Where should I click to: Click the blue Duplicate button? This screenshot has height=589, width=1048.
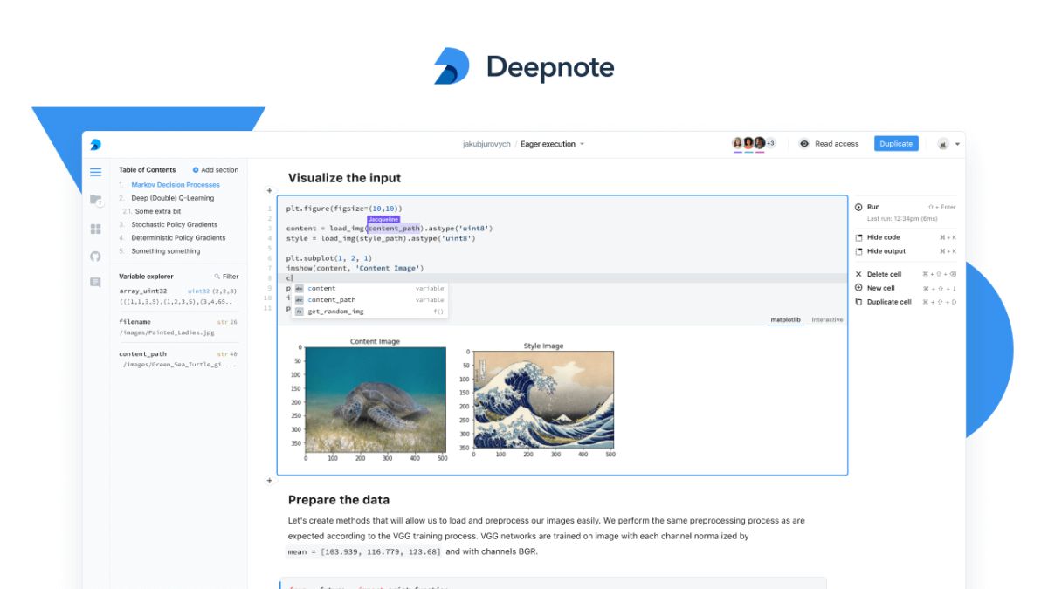pyautogui.click(x=896, y=144)
